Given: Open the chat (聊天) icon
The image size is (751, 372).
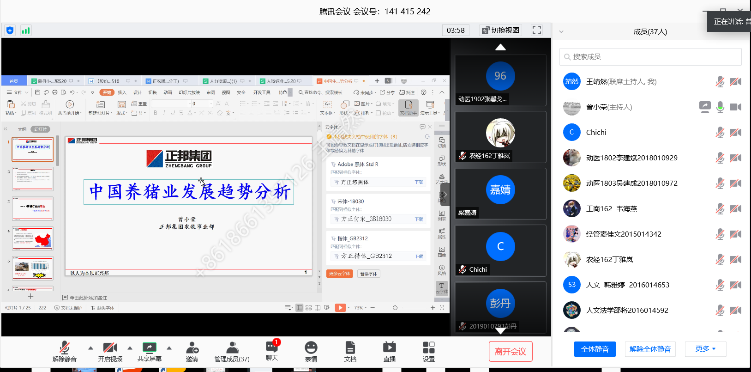Looking at the screenshot, I should 271,348.
